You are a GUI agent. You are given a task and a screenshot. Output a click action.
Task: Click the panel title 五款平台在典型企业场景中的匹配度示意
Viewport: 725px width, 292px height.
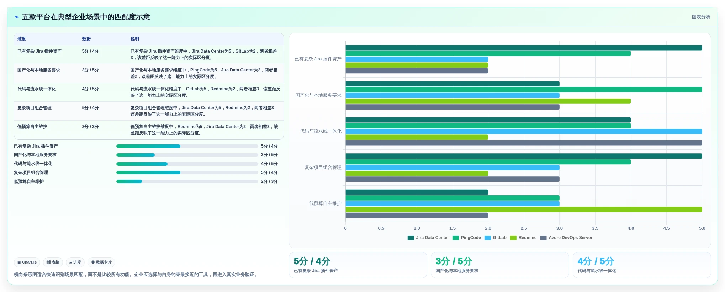[x=86, y=17]
